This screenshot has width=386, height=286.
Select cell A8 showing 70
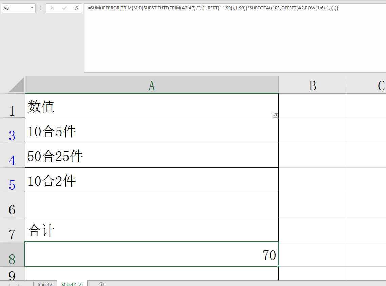click(x=152, y=254)
